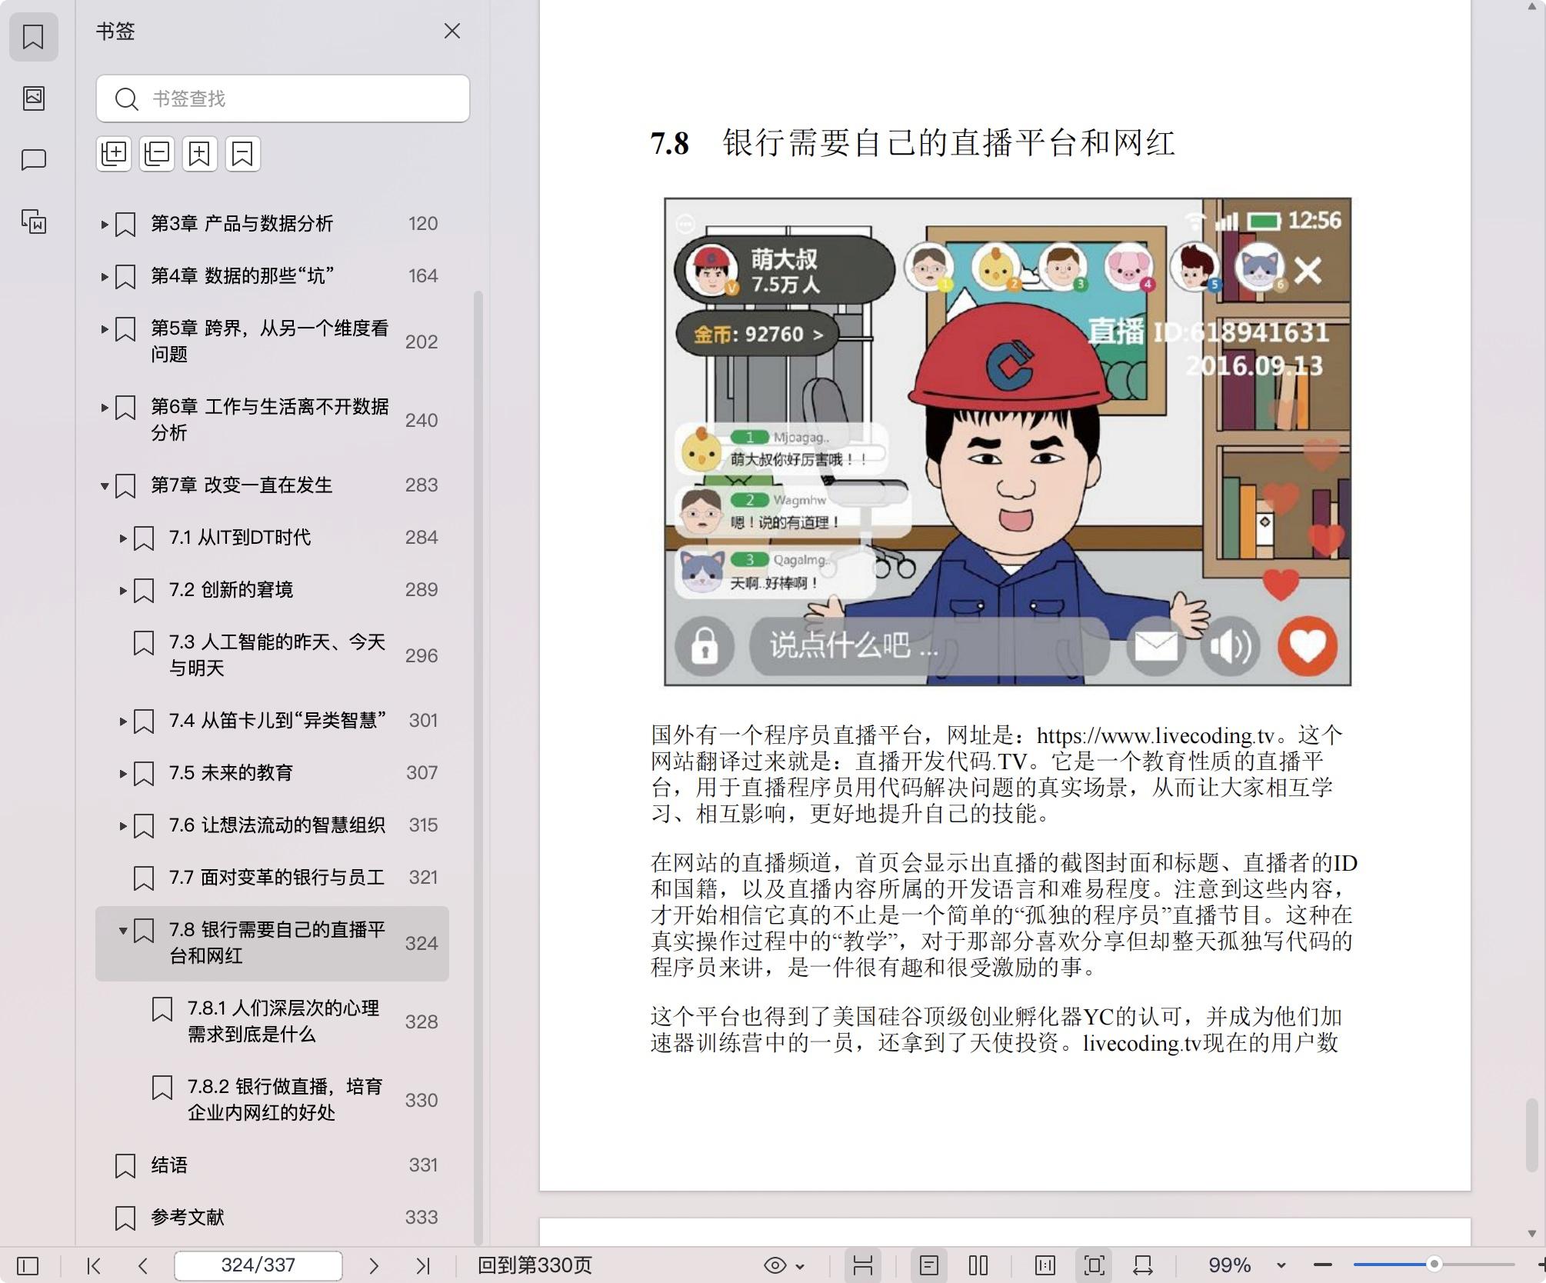Click the document vertical scrollbar thumb
Screen dimensions: 1546x1283
[1531, 1135]
